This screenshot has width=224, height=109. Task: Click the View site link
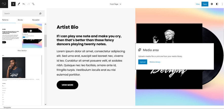[x=198, y=4]
